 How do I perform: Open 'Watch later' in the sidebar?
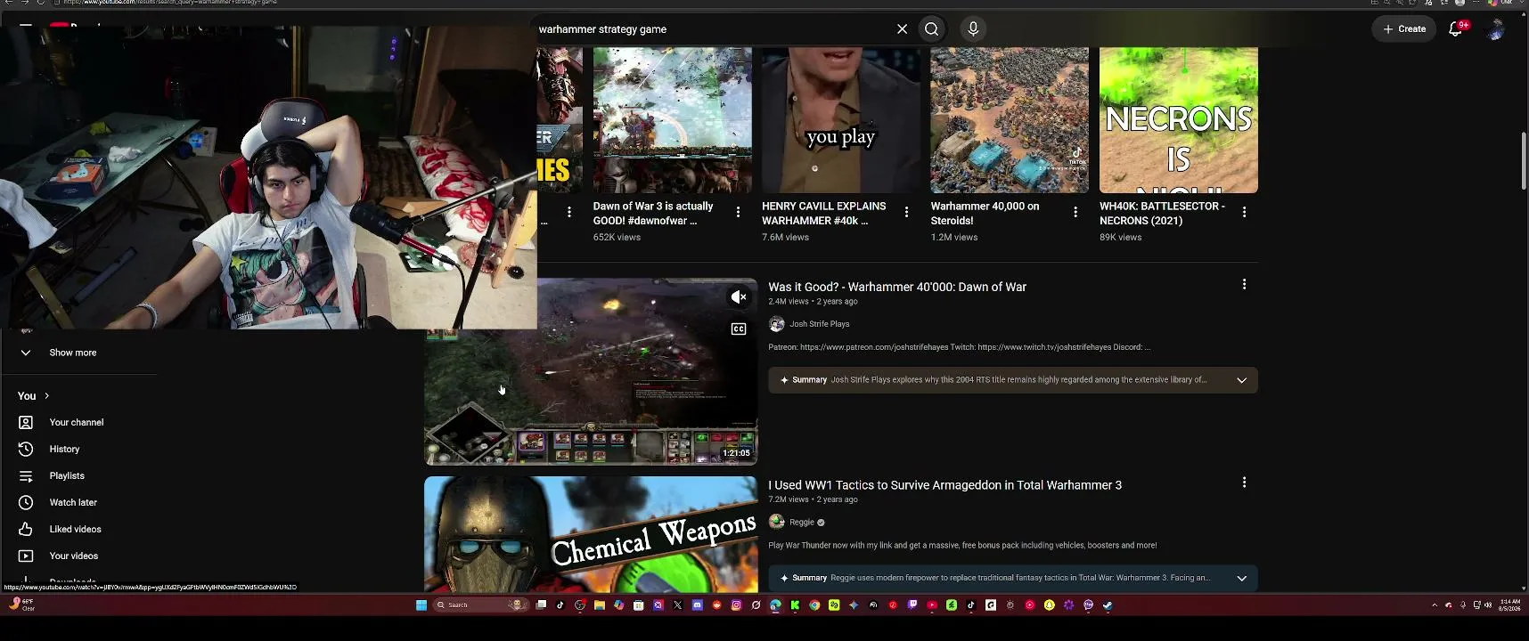(73, 503)
